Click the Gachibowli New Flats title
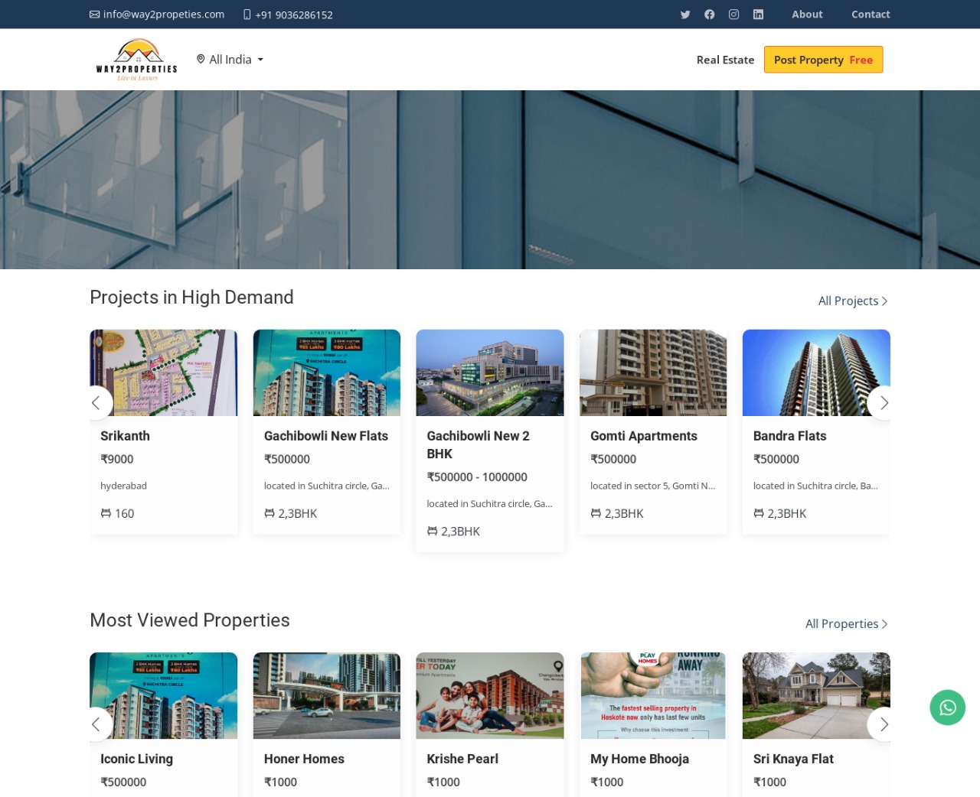The image size is (980, 797). tap(326, 436)
